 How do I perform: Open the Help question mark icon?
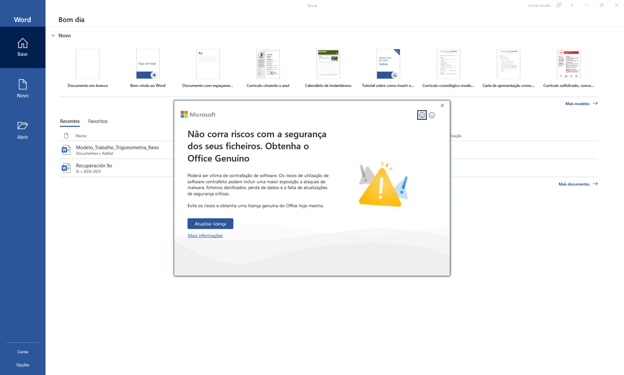tap(571, 5)
